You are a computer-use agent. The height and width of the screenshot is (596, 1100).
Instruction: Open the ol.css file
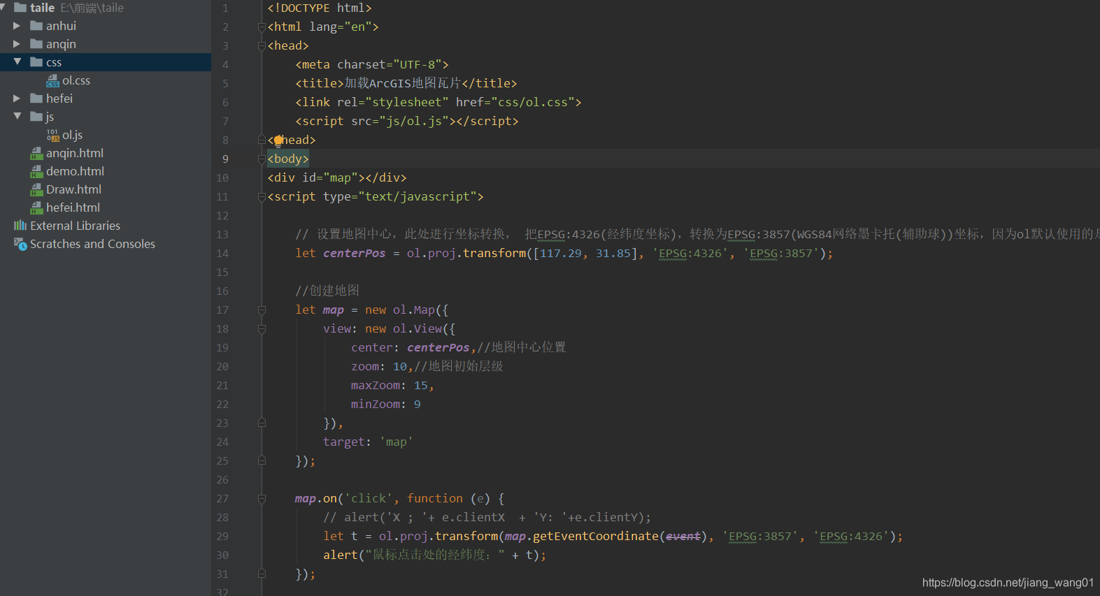[76, 80]
